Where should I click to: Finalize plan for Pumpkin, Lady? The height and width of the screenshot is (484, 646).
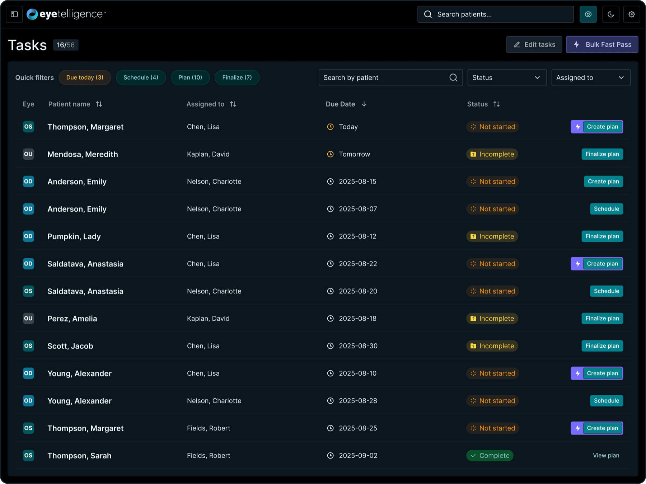point(602,236)
